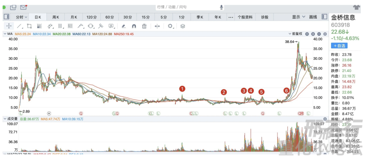The image size is (366, 159).
Task: Switch to the 日K tab
Action: (38, 17)
